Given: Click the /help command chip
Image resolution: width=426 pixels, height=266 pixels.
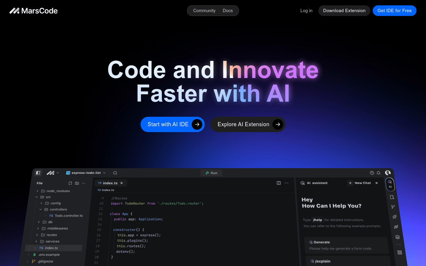Looking at the screenshot, I should pyautogui.click(x=318, y=220).
